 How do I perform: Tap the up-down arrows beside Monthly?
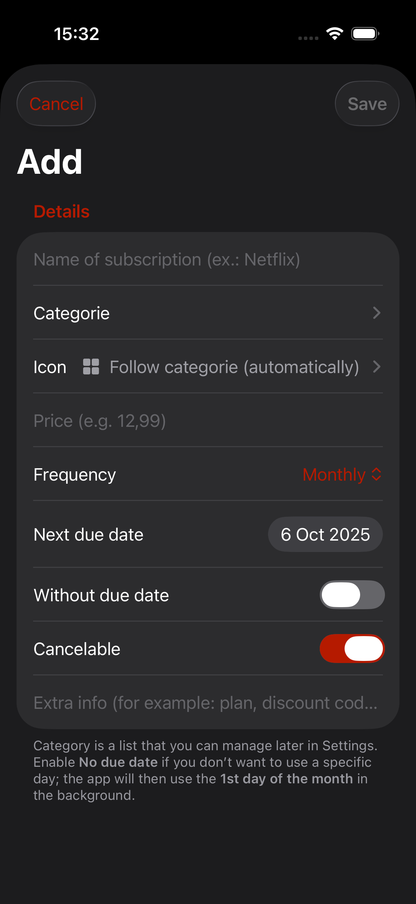click(x=376, y=474)
